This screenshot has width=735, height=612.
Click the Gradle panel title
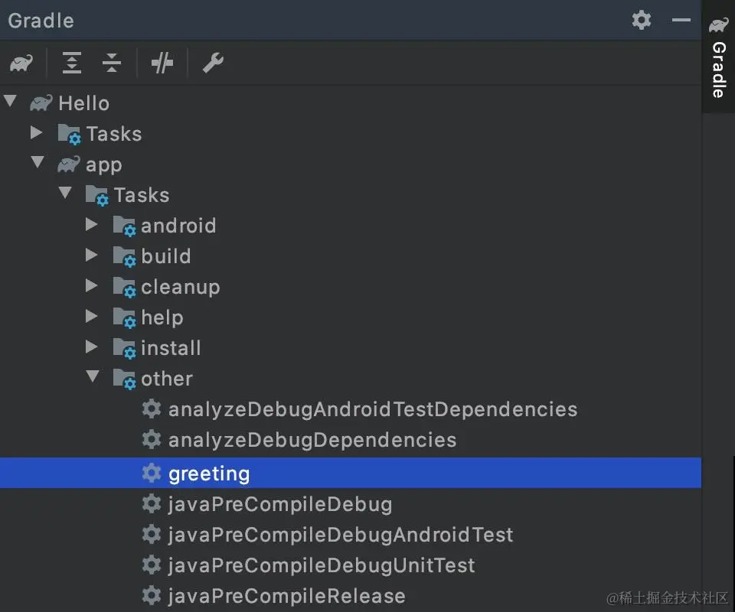pyautogui.click(x=41, y=21)
